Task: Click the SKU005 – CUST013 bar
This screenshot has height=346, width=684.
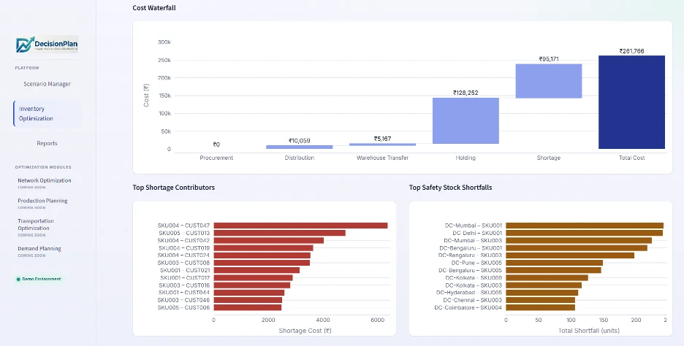Action: click(280, 233)
